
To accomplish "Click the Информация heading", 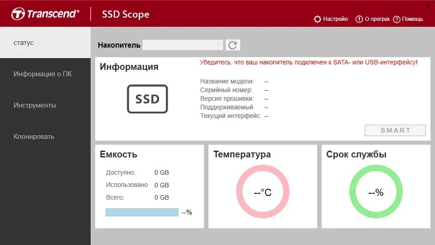I will [129, 67].
